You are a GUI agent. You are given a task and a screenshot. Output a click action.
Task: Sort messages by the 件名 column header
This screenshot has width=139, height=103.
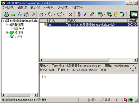(57, 21)
